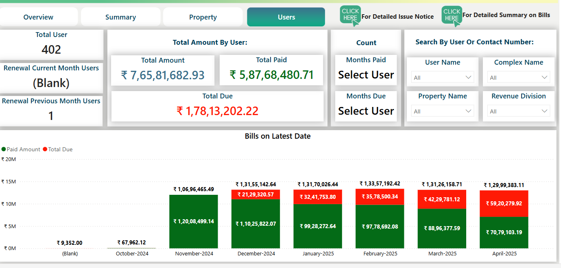Select the March-2025 red due segment

[442, 199]
